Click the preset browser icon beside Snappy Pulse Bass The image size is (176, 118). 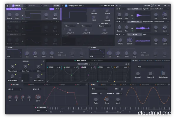(65, 5)
